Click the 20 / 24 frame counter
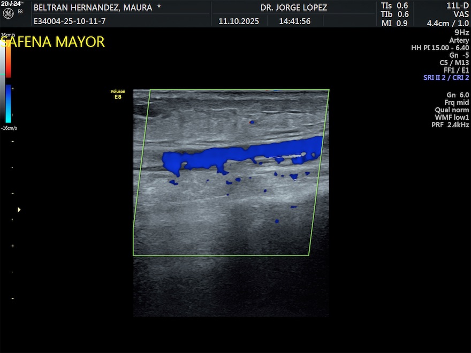 [11, 3]
